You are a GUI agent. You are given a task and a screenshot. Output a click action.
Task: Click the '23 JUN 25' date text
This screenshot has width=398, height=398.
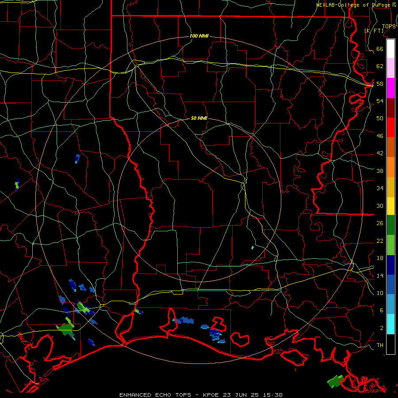point(241,395)
